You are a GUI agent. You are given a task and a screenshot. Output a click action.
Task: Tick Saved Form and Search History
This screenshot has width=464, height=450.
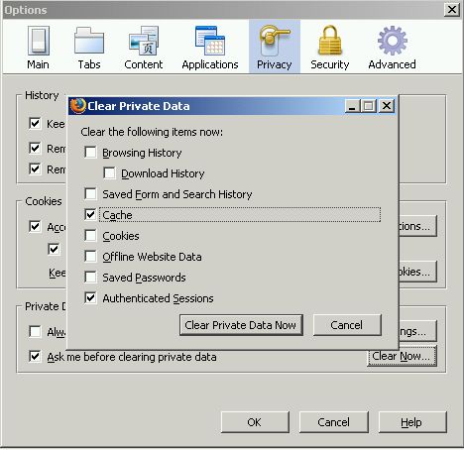tap(90, 194)
